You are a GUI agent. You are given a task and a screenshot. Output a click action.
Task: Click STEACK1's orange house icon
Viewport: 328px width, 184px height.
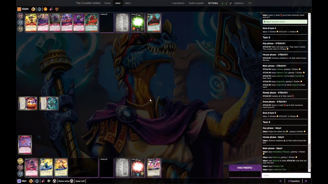45,9
